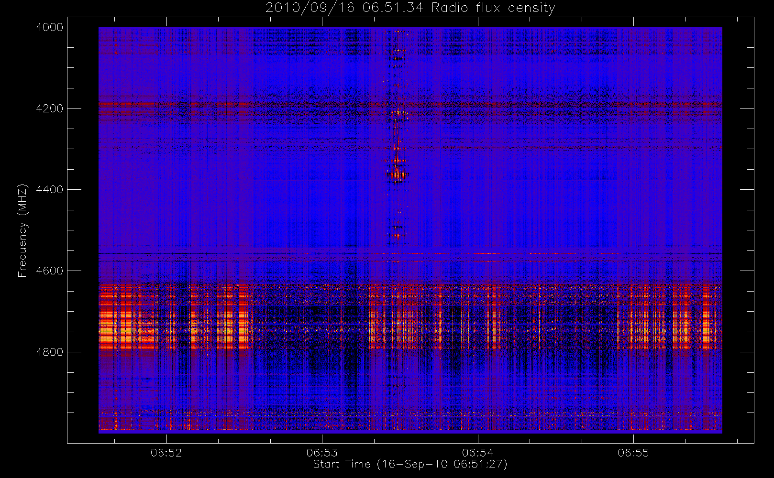Viewport: 774px width, 478px height.
Task: Click the bright burst near 4360 MHz
Action: pos(397,175)
